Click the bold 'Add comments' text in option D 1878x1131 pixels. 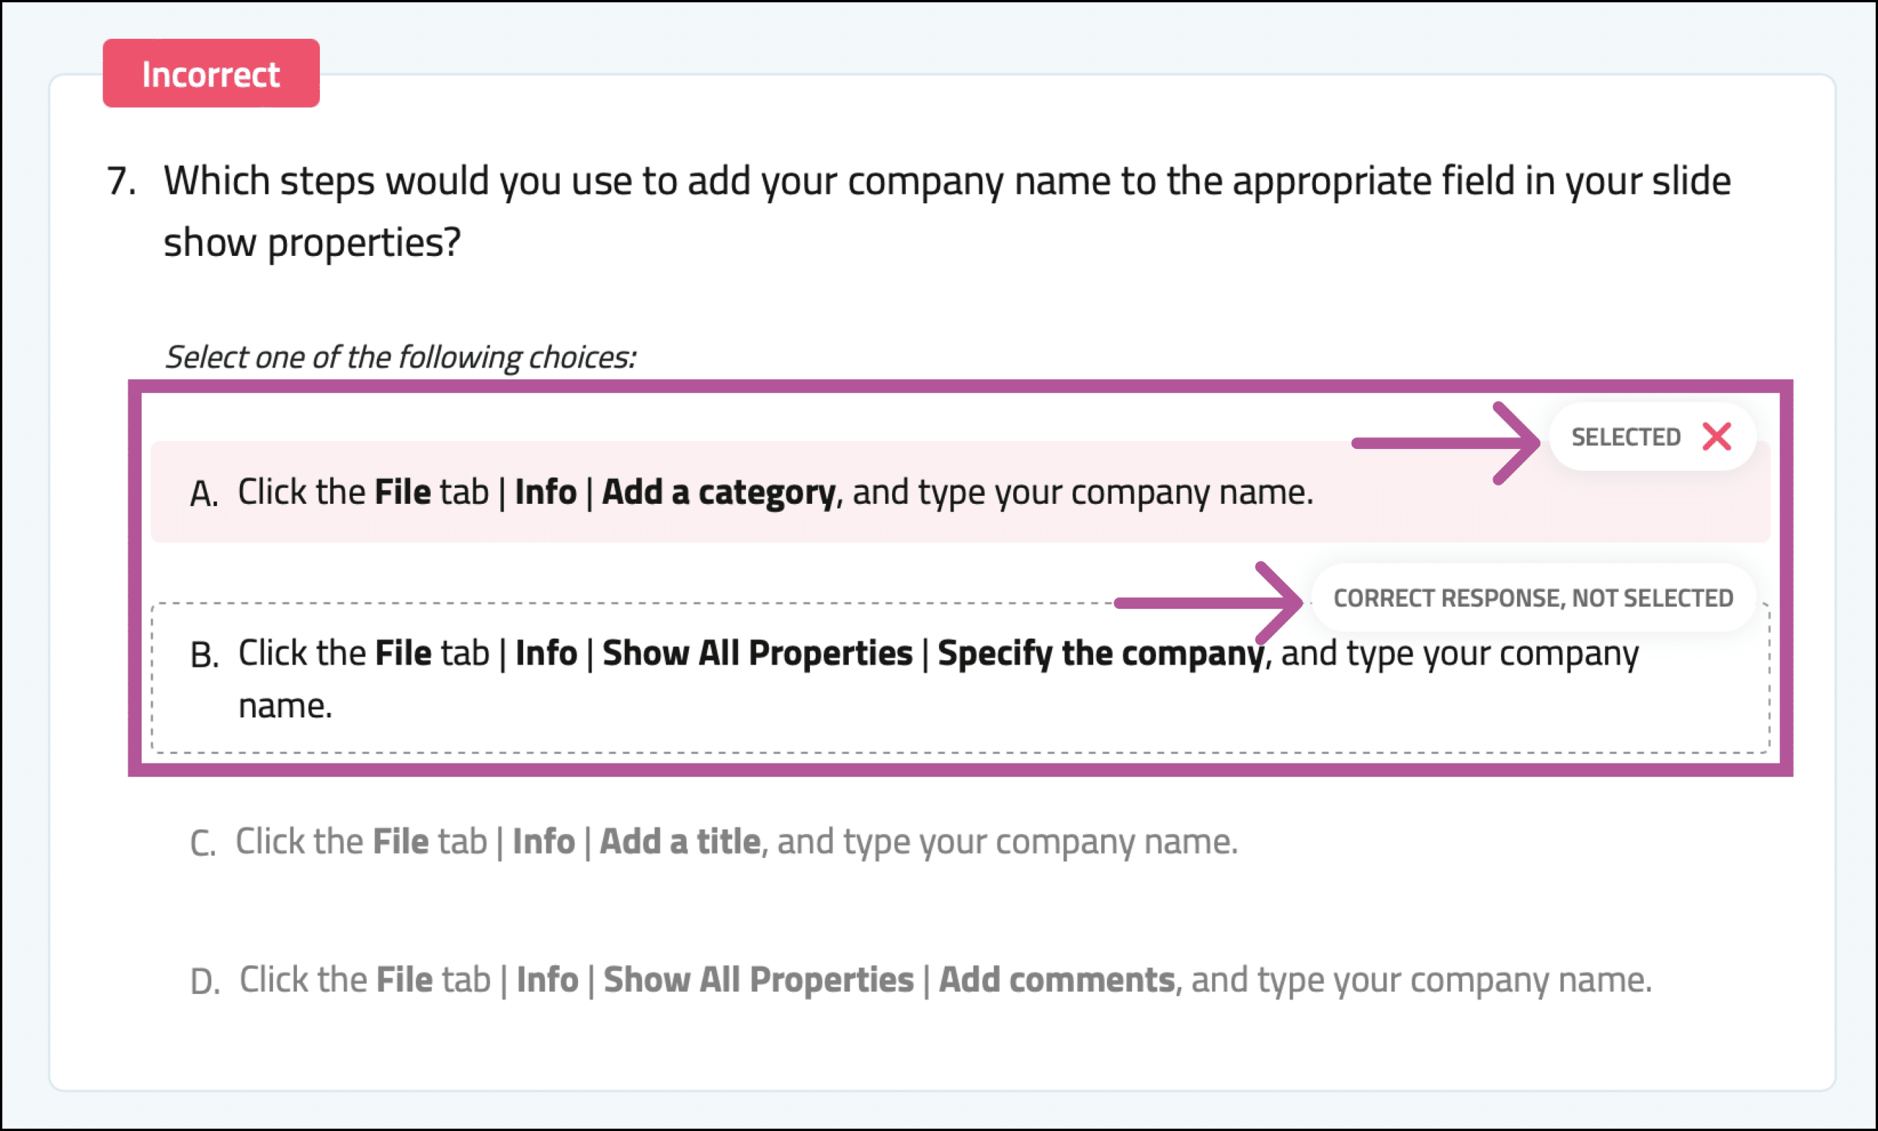point(1056,980)
